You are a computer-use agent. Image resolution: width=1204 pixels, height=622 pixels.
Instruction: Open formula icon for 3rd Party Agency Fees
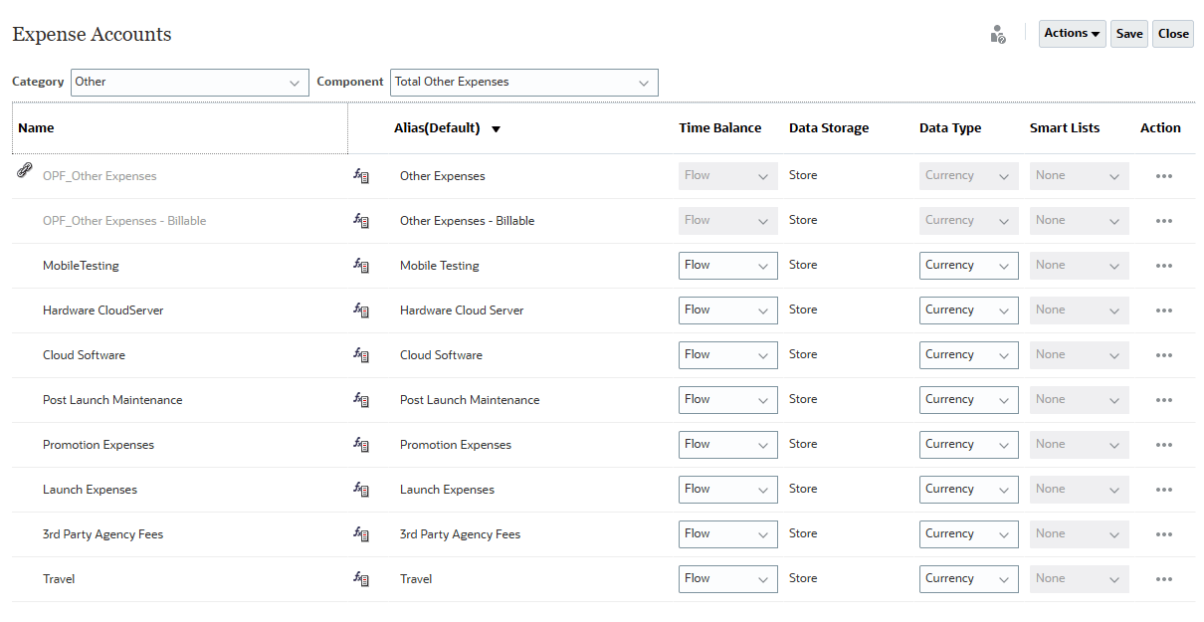point(361,534)
